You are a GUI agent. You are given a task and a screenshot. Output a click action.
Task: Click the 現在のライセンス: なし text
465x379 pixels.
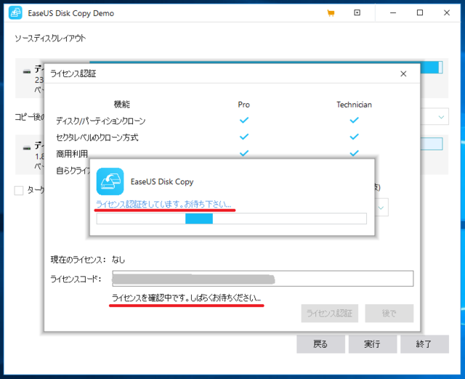click(88, 260)
